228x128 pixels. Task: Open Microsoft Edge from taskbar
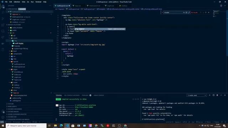click(61, 126)
